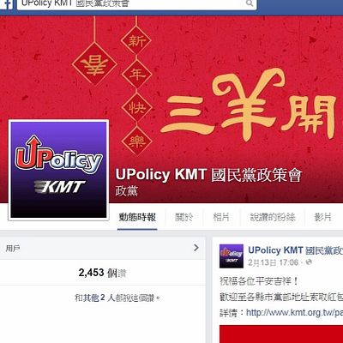The height and width of the screenshot is (343, 343).
Task: Click the kmt.org.tw link in post
Action: (294, 312)
